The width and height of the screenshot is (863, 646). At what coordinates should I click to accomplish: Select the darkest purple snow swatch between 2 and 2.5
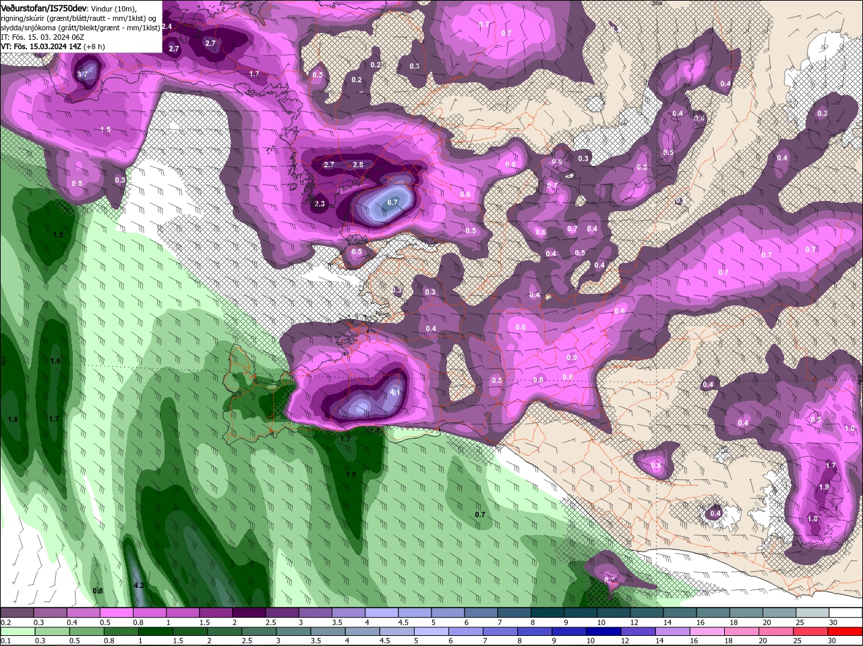point(249,612)
